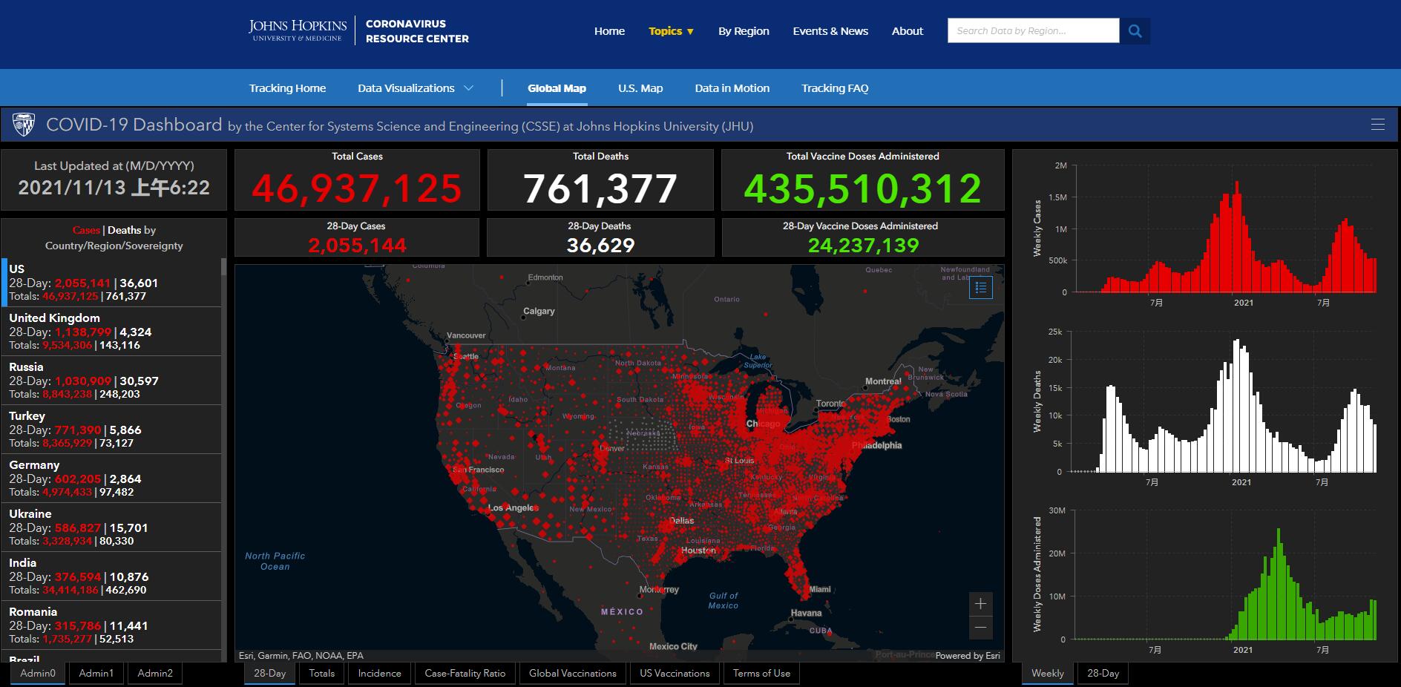
Task: Open the US Vaccinations tab
Action: click(x=675, y=674)
